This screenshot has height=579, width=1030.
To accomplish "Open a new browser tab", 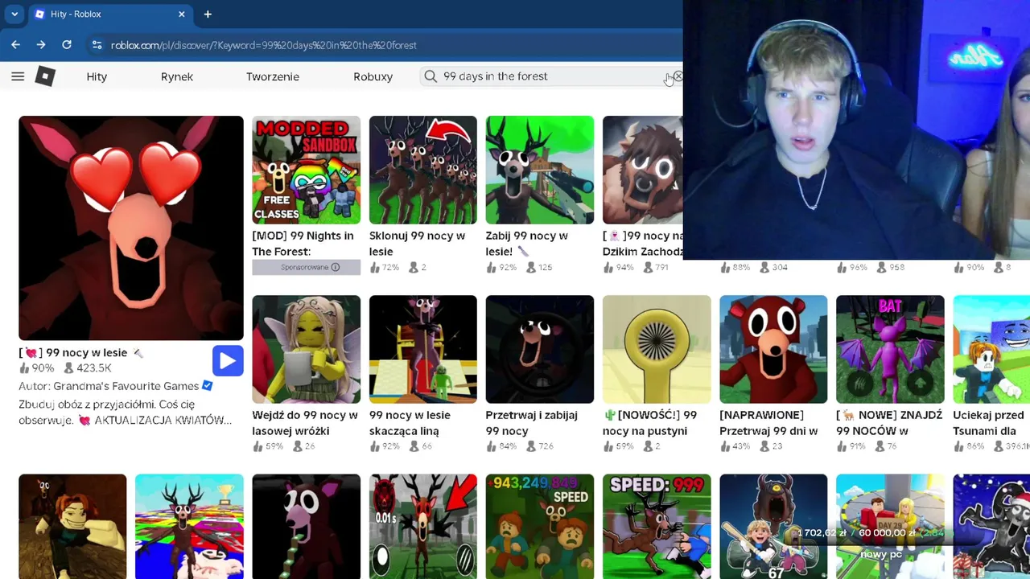I will pos(208,14).
